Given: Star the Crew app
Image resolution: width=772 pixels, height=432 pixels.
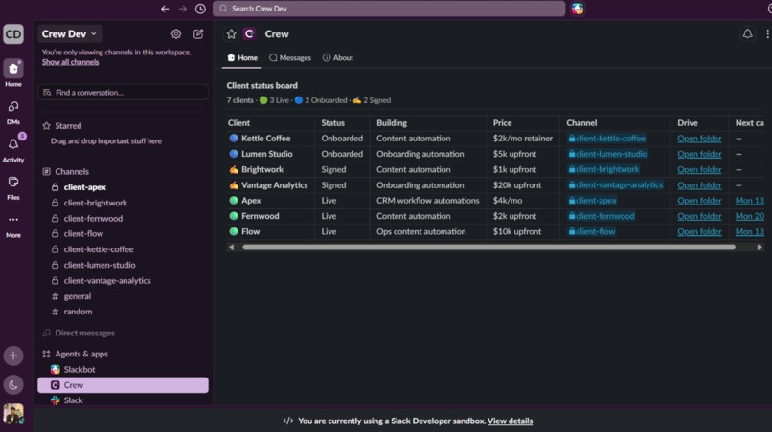Looking at the screenshot, I should pos(232,33).
